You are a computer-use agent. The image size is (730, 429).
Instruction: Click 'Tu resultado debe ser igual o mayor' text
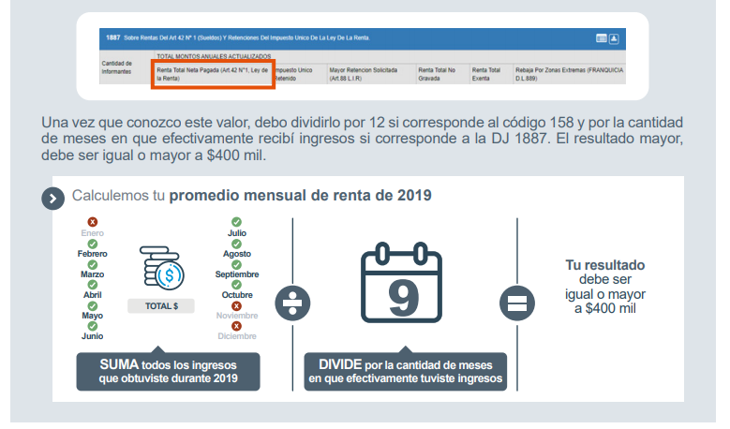click(605, 287)
